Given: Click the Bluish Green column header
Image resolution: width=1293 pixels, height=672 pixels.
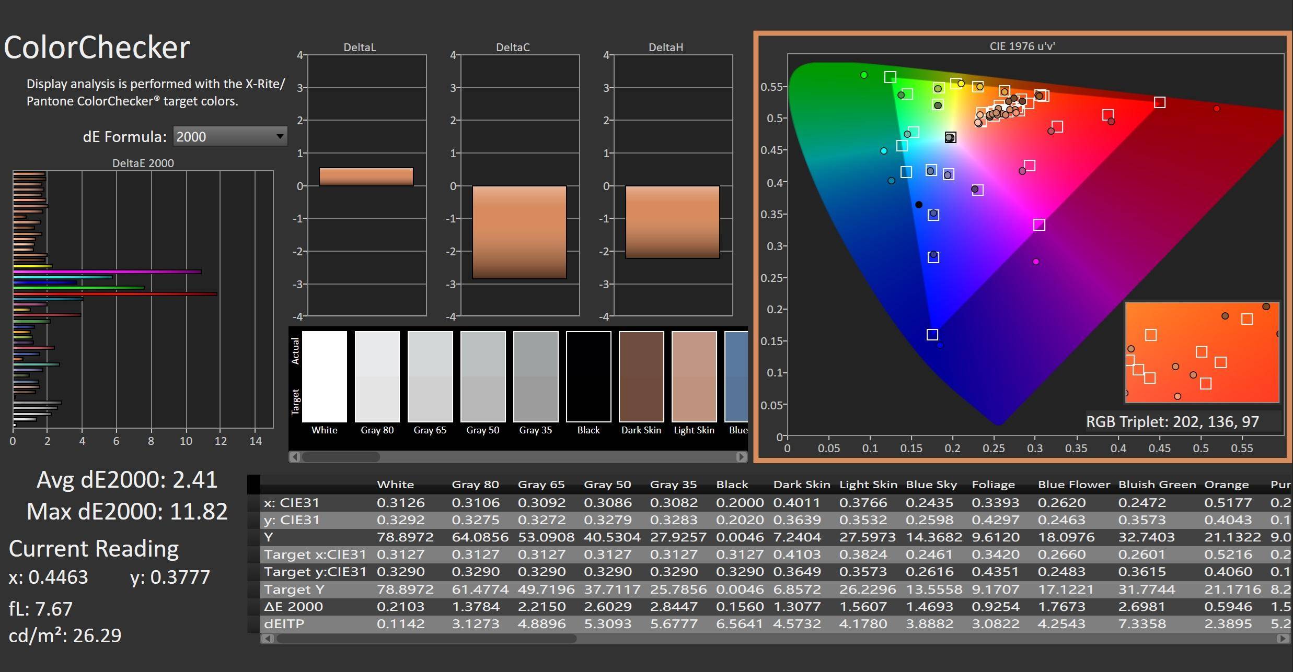Looking at the screenshot, I should pyautogui.click(x=1157, y=485).
